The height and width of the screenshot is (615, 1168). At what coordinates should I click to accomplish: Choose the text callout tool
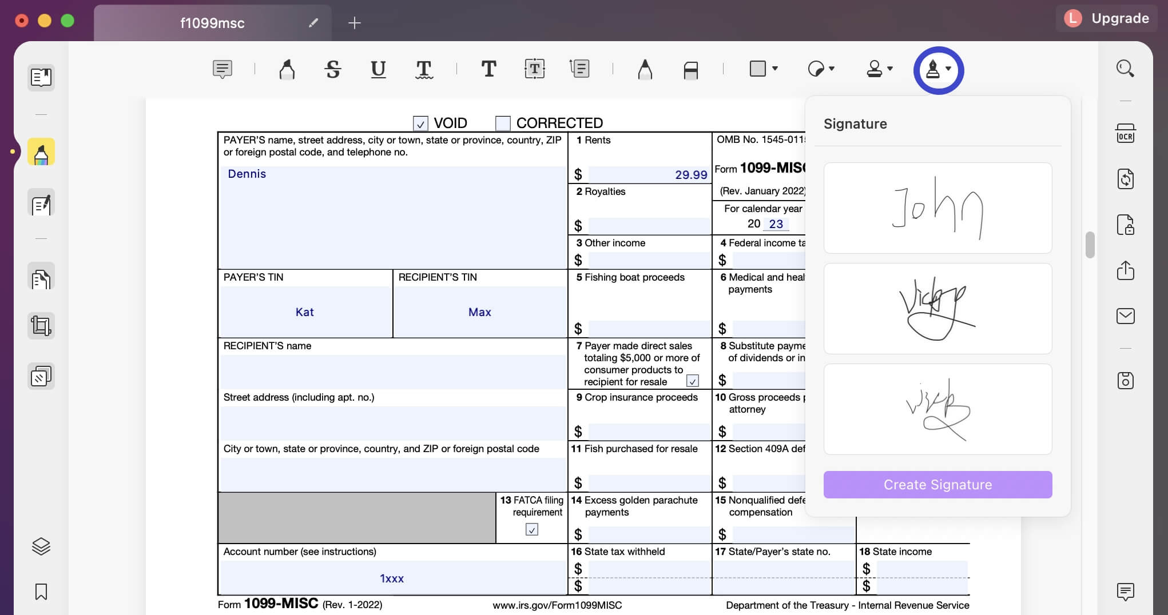pyautogui.click(x=579, y=69)
